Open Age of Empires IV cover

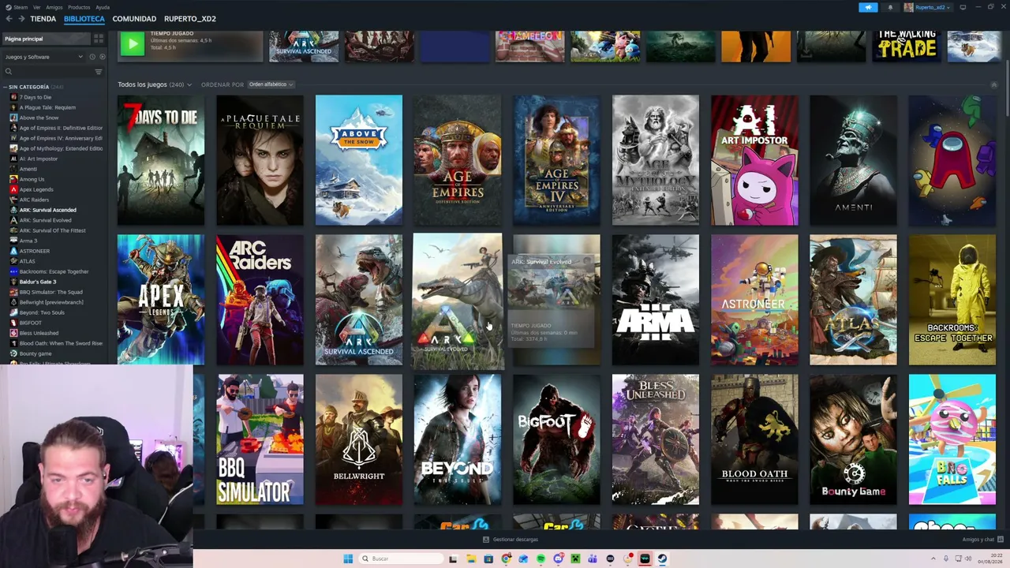click(x=556, y=160)
